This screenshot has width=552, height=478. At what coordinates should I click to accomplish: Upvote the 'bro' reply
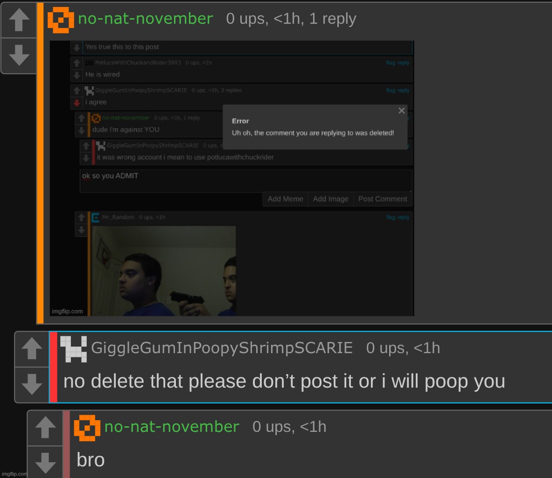pos(45,427)
